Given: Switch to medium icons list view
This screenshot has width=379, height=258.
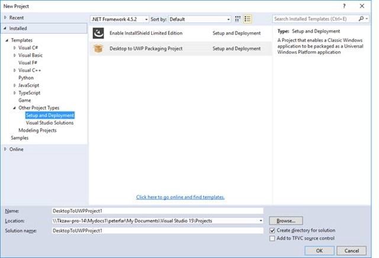Looking at the screenshot, I should (248, 19).
